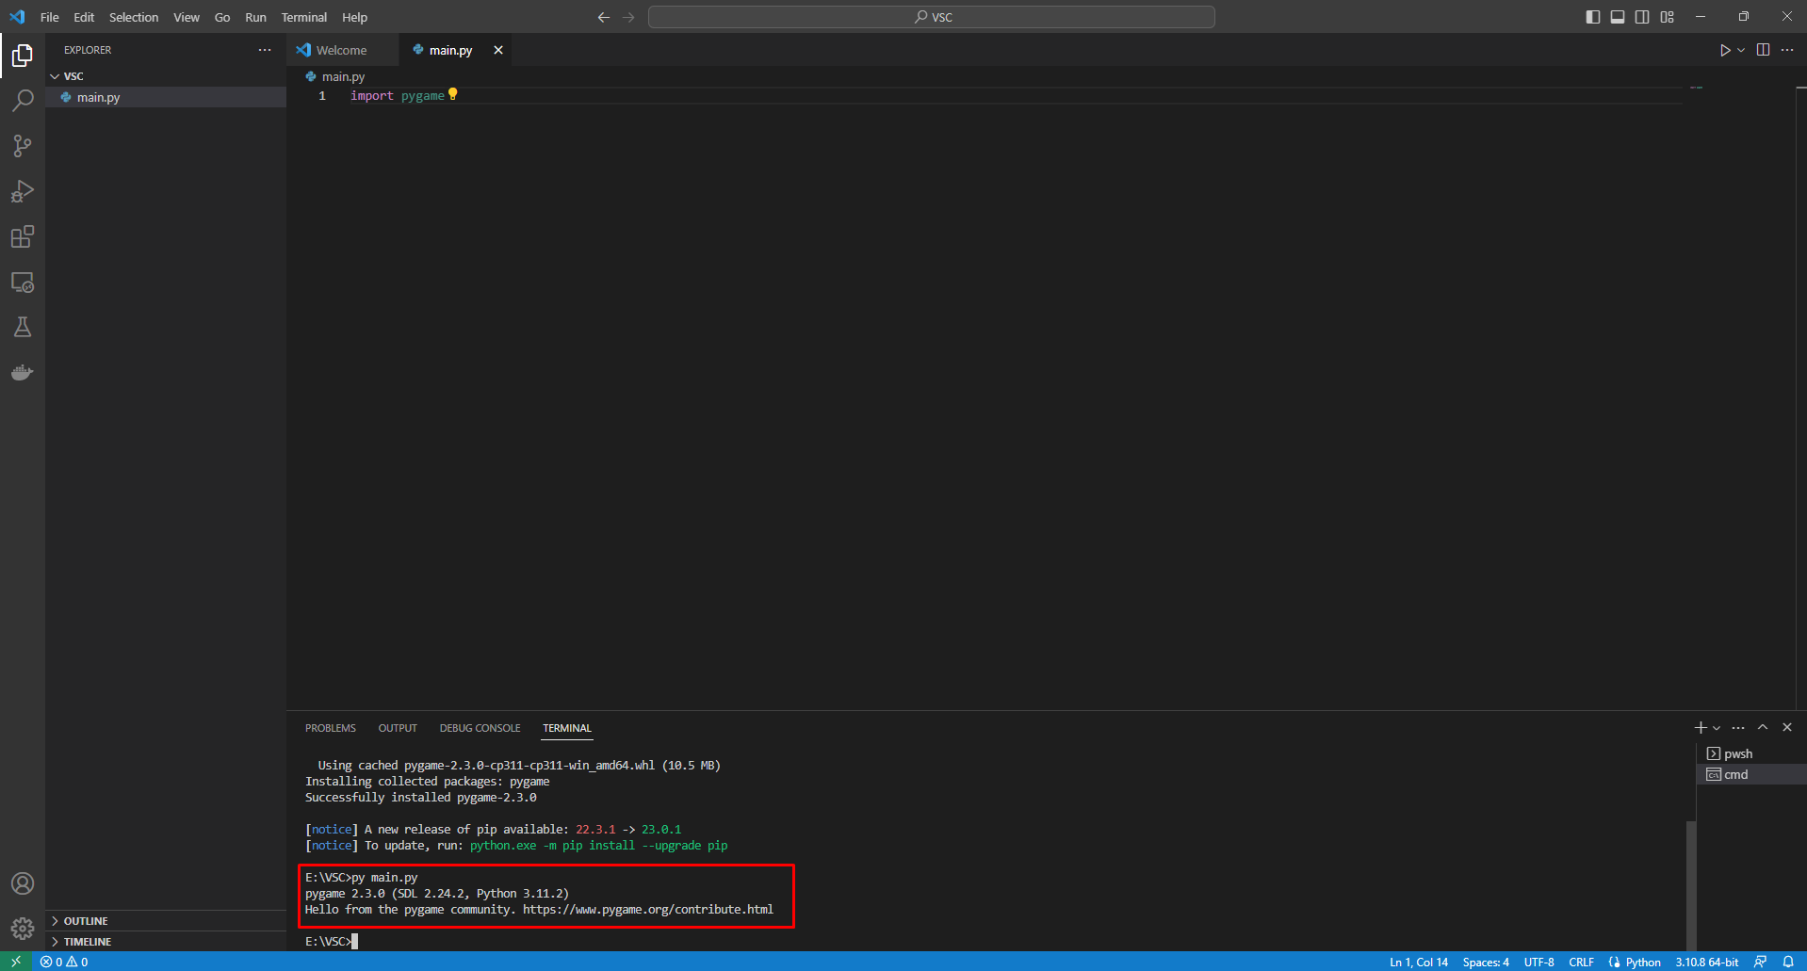Open terminal launch profile dropdown
The width and height of the screenshot is (1807, 971).
(x=1717, y=727)
